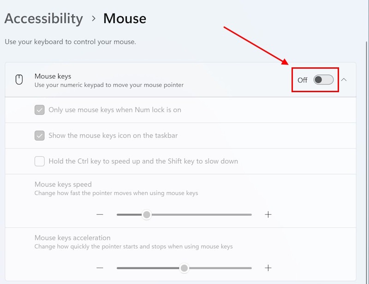The height and width of the screenshot is (284, 369).
Task: Click the Mouse keys speed heading text
Action: coord(63,184)
